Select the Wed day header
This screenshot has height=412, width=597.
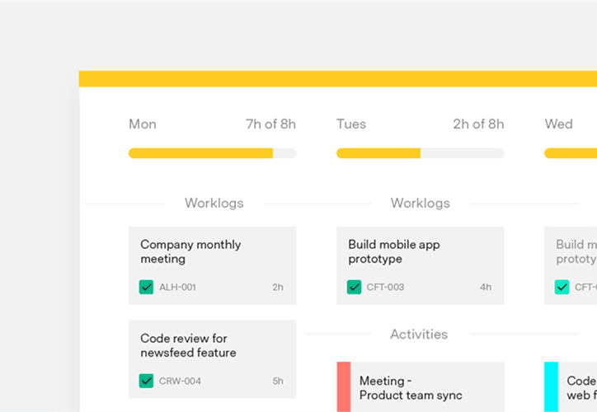point(558,124)
